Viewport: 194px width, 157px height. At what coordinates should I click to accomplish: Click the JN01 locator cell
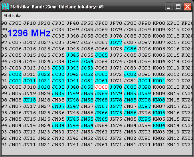[15, 145]
